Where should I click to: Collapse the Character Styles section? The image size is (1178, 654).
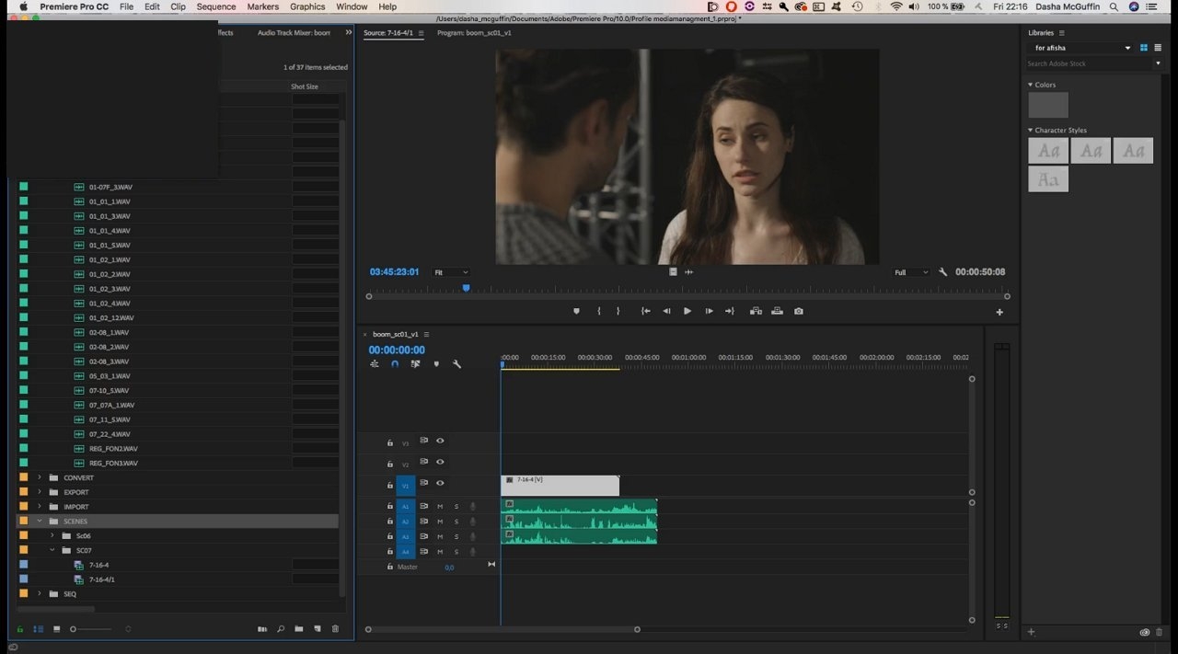coord(1031,131)
